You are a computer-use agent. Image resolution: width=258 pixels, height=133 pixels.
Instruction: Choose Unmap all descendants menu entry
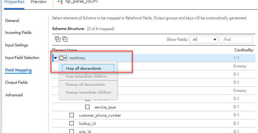pos(85,85)
